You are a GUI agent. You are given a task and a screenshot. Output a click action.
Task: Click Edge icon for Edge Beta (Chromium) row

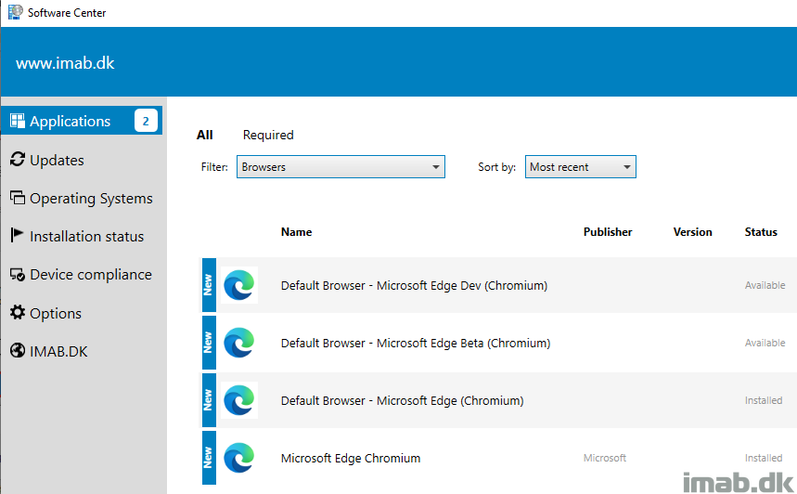(239, 343)
